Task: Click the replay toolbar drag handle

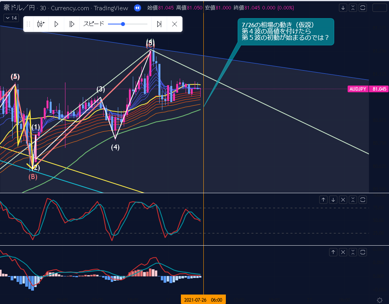Action: pos(28,24)
